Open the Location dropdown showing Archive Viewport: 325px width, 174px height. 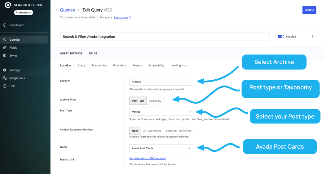(x=161, y=82)
